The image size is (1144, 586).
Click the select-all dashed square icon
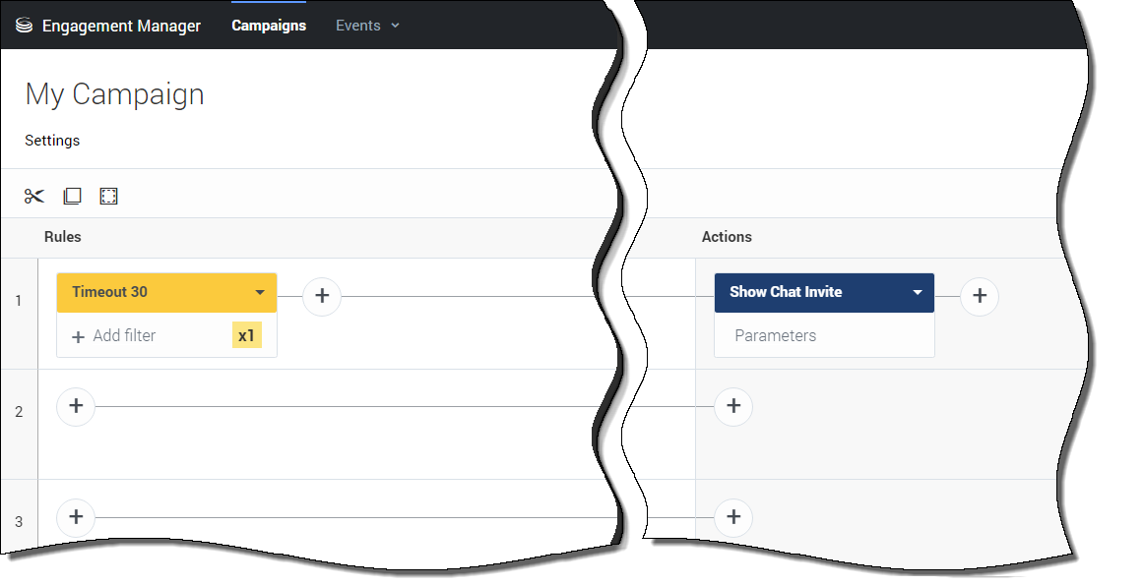click(x=108, y=197)
